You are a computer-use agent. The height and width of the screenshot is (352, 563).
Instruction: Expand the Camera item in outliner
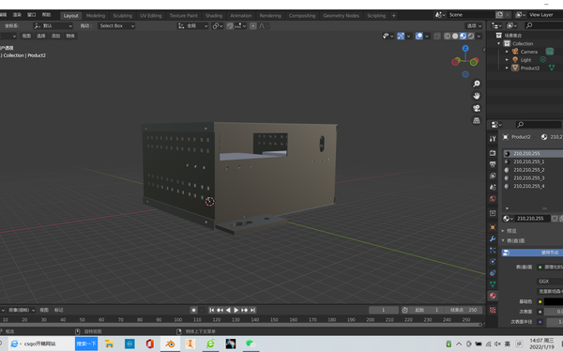point(507,52)
